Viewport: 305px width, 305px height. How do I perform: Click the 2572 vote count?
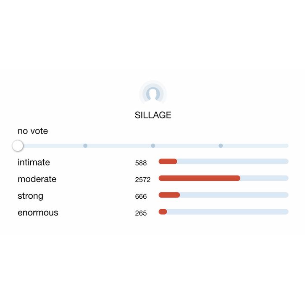(142, 180)
